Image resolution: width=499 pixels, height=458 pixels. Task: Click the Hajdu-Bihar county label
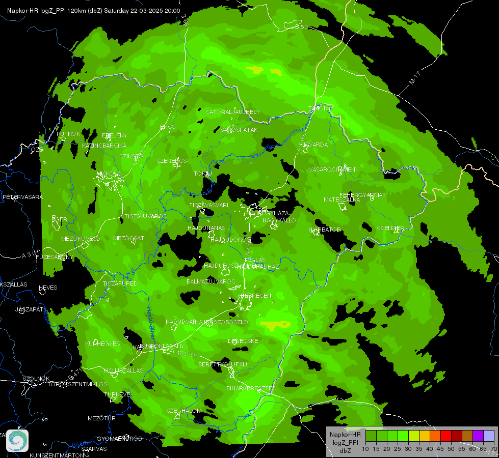151,322
